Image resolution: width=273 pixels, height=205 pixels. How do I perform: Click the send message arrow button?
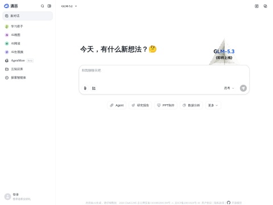[x=243, y=88]
